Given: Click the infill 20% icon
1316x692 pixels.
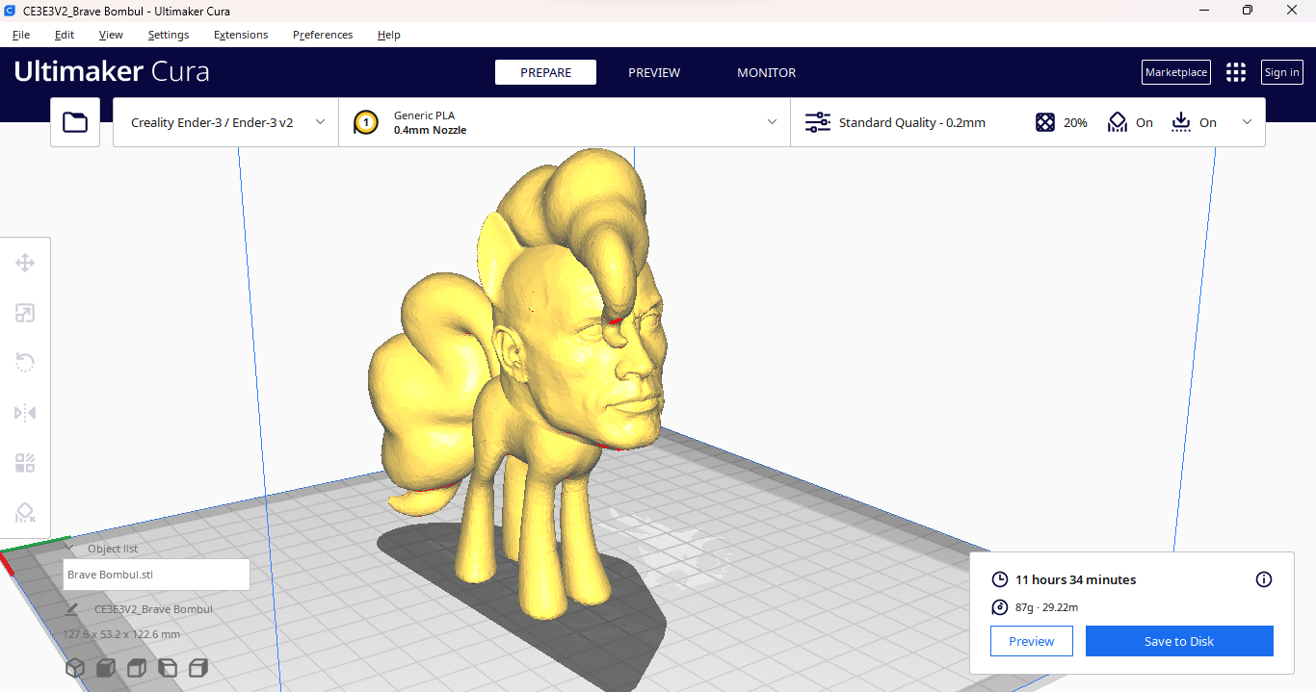Looking at the screenshot, I should [1045, 122].
